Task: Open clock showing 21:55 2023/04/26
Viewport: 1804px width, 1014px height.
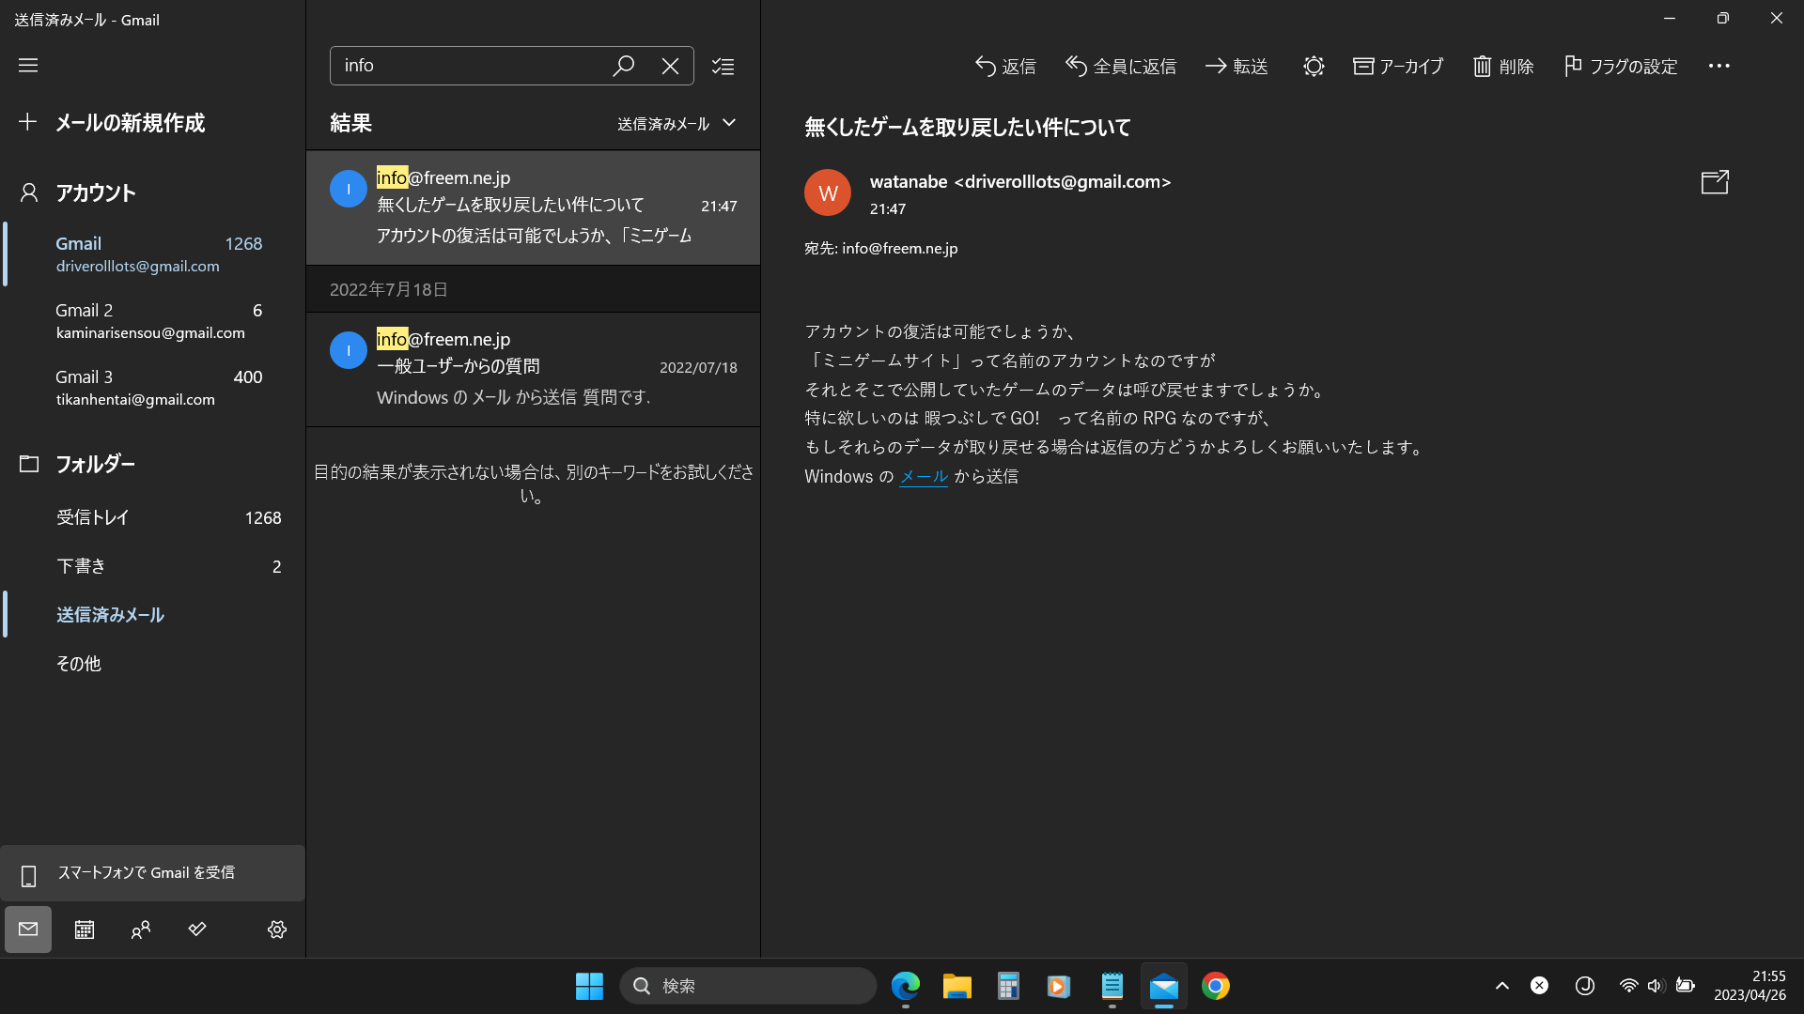Action: (x=1750, y=986)
